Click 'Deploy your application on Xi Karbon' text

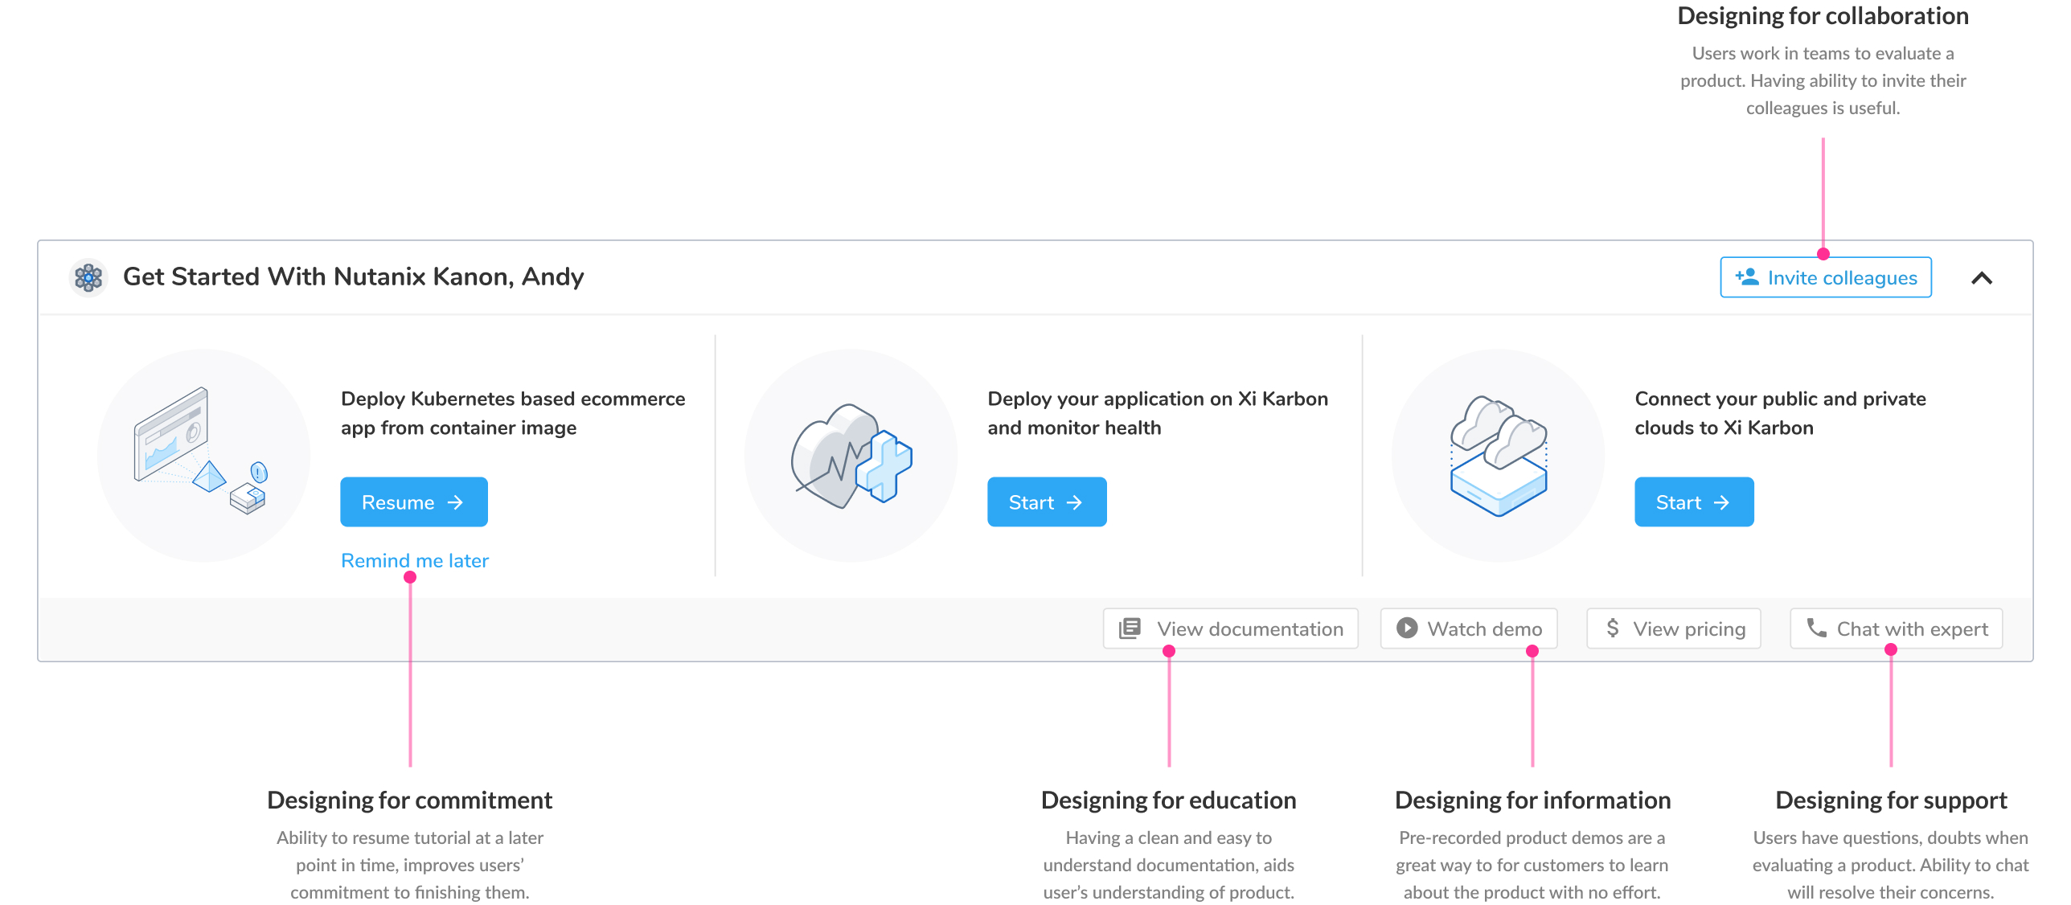point(1158,413)
